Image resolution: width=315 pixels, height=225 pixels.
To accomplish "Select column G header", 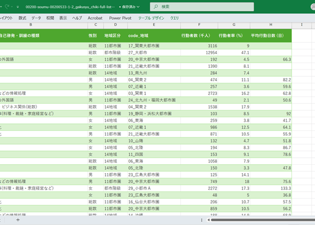I will point(234,25).
